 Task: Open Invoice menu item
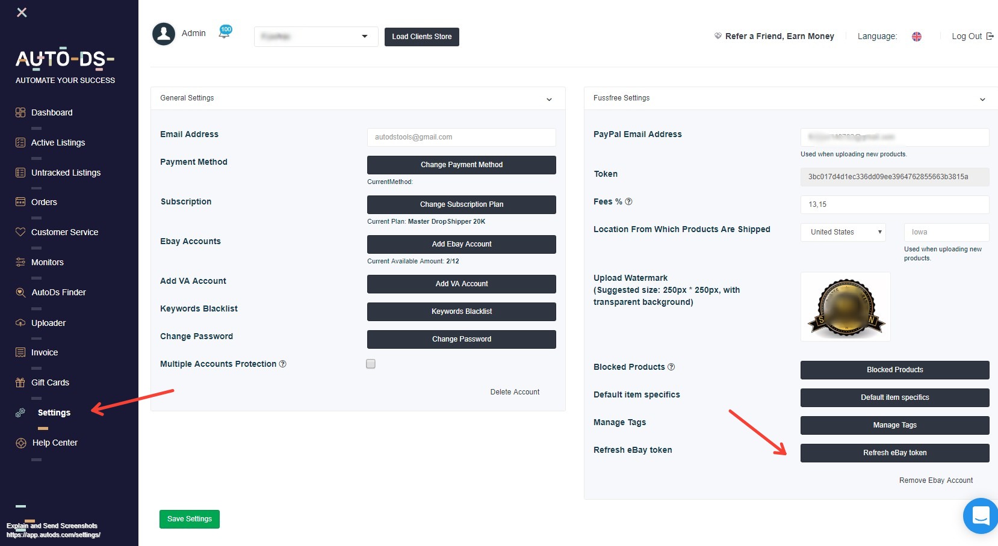tap(45, 352)
